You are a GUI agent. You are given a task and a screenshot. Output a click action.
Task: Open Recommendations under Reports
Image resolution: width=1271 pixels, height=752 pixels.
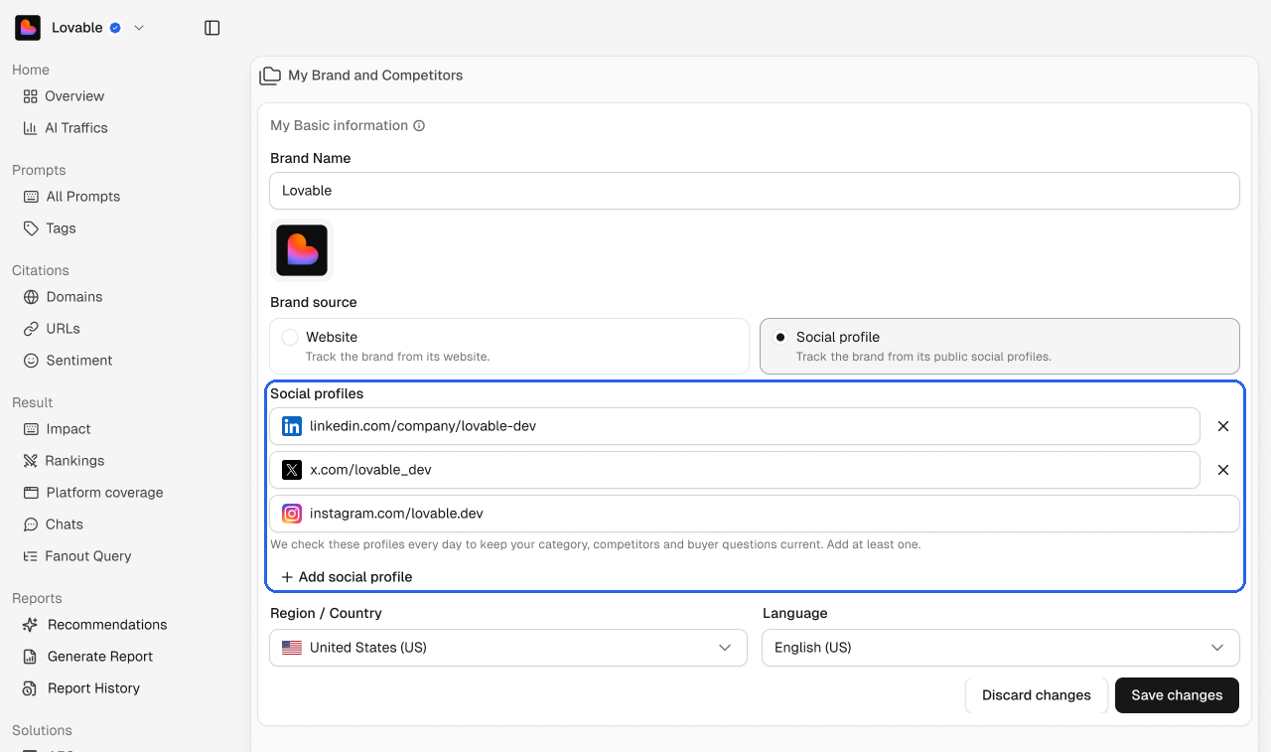coord(94,625)
